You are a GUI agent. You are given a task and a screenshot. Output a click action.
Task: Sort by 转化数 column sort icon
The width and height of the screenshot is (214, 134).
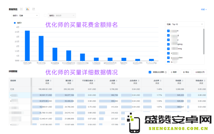(x=183, y=81)
